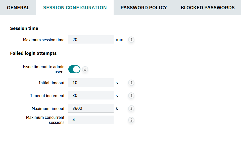
Task: Disable Issue timeout to admin users
Action: coord(74,69)
